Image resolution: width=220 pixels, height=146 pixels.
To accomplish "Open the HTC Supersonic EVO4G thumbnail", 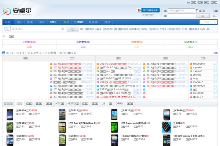I will pyautogui.click(x=114, y=127).
